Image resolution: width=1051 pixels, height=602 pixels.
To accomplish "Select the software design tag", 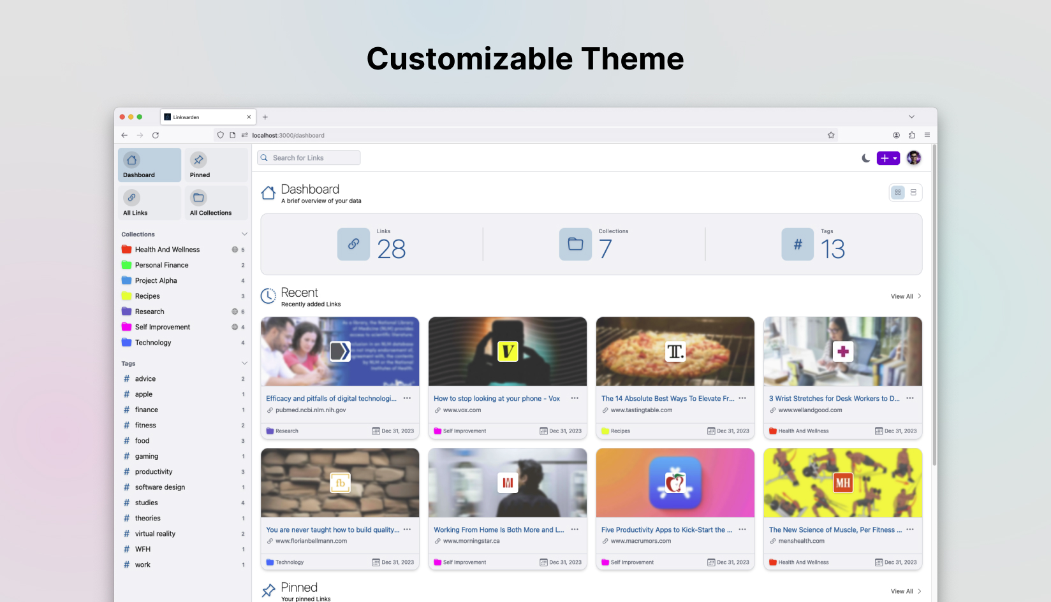I will click(x=184, y=487).
